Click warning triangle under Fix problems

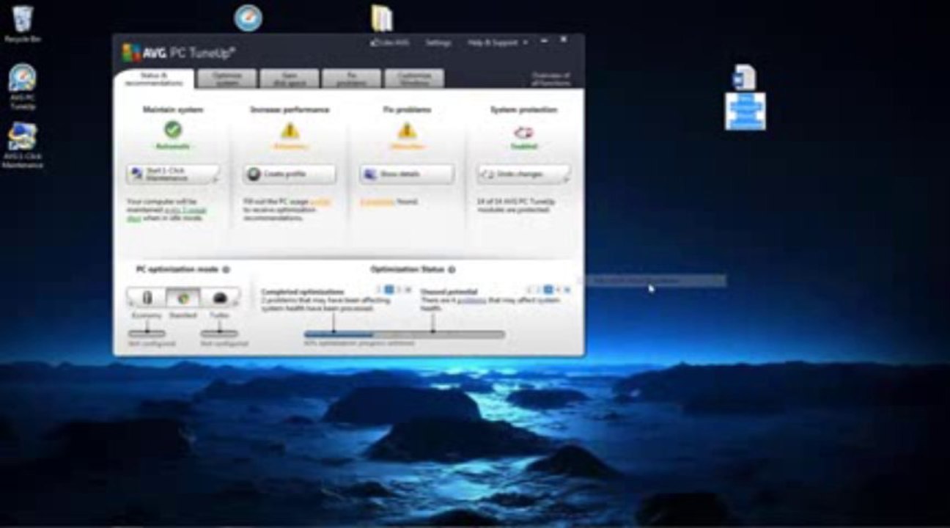[x=407, y=131]
